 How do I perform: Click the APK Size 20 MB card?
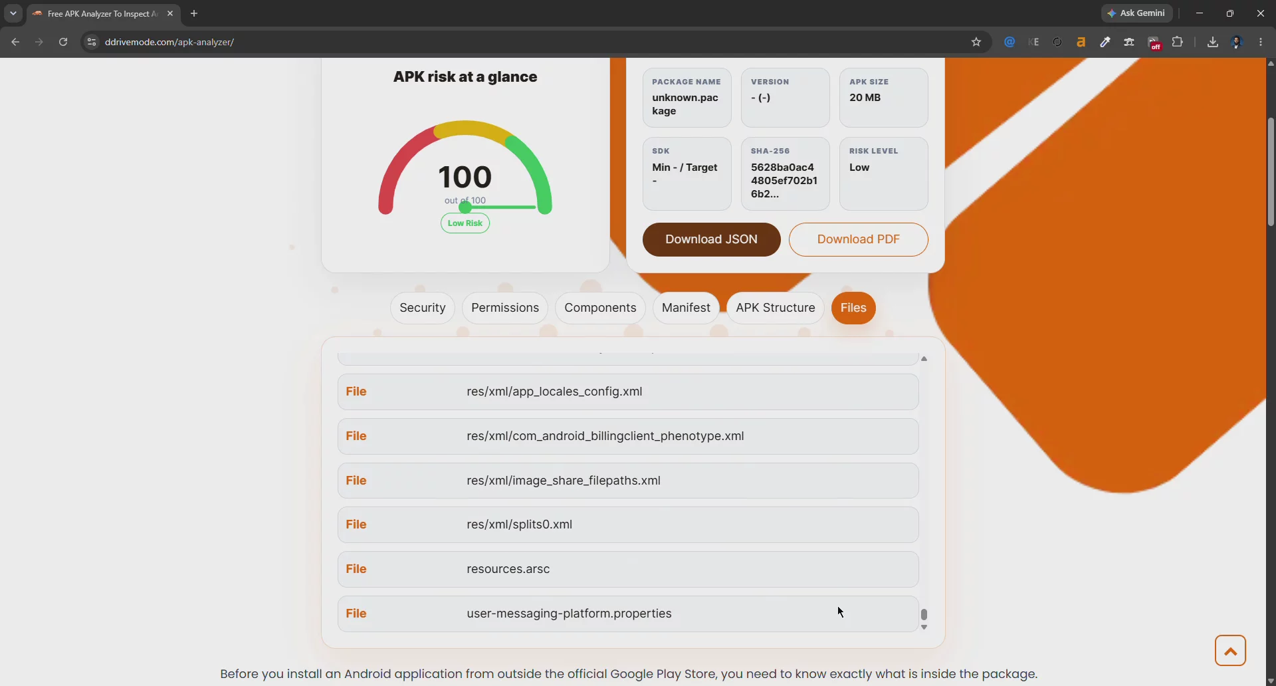tap(883, 97)
